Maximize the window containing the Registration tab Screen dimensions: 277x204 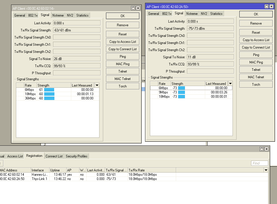(x=262, y=149)
